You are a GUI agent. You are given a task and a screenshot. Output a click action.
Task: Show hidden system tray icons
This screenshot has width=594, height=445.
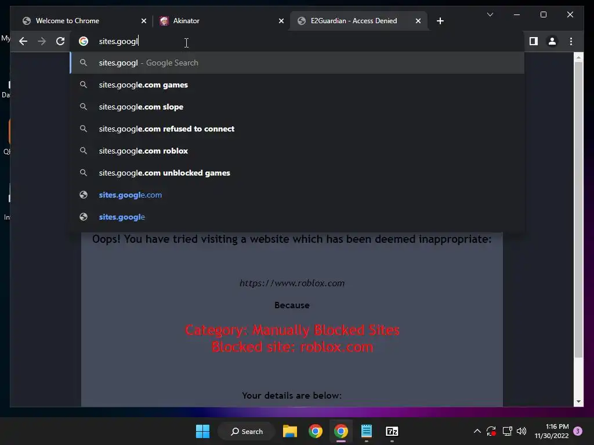click(x=477, y=431)
